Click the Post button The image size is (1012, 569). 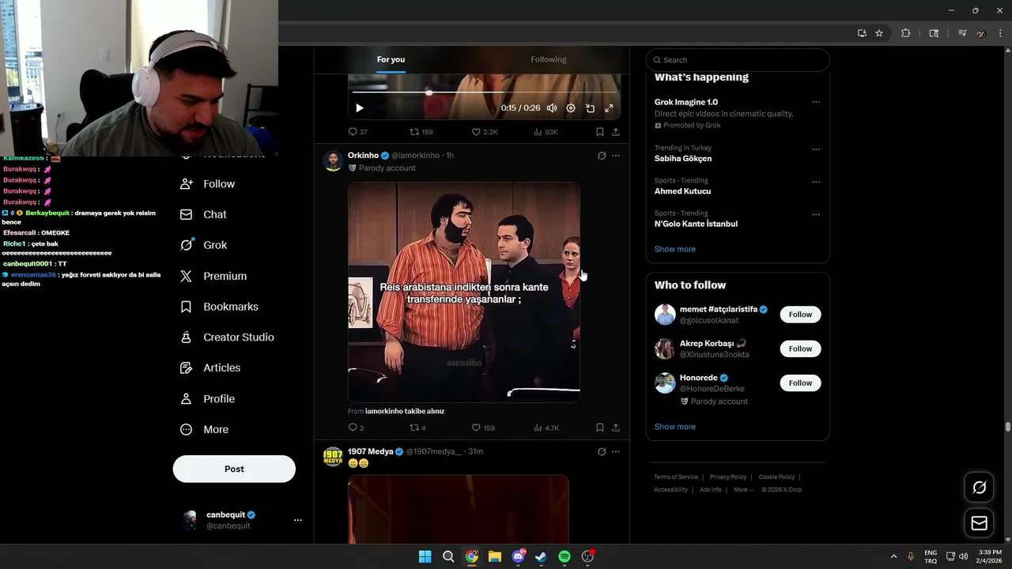(x=234, y=469)
